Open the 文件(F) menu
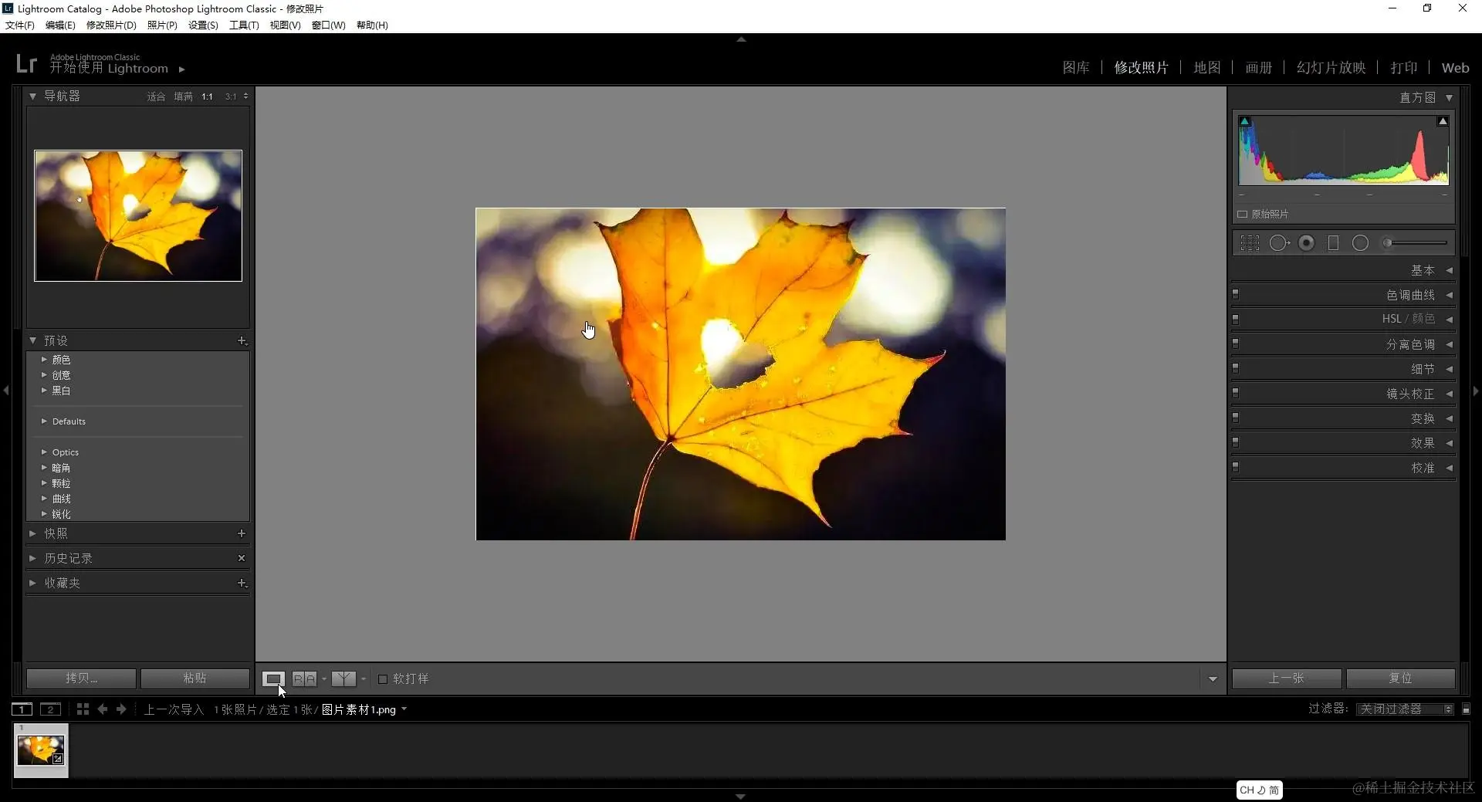Screen dimensions: 1482x802 [x=20, y=25]
